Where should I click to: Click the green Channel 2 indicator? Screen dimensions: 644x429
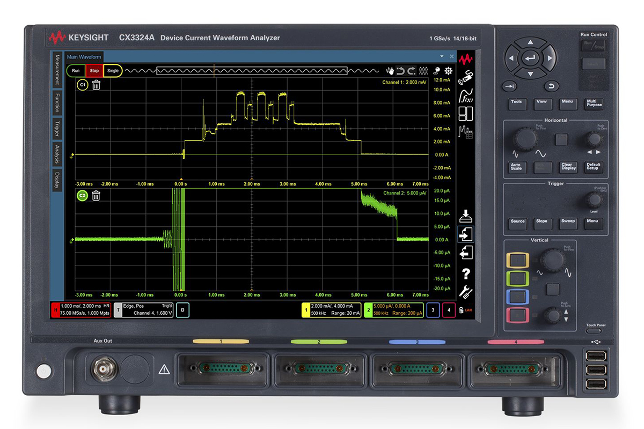tap(82, 195)
